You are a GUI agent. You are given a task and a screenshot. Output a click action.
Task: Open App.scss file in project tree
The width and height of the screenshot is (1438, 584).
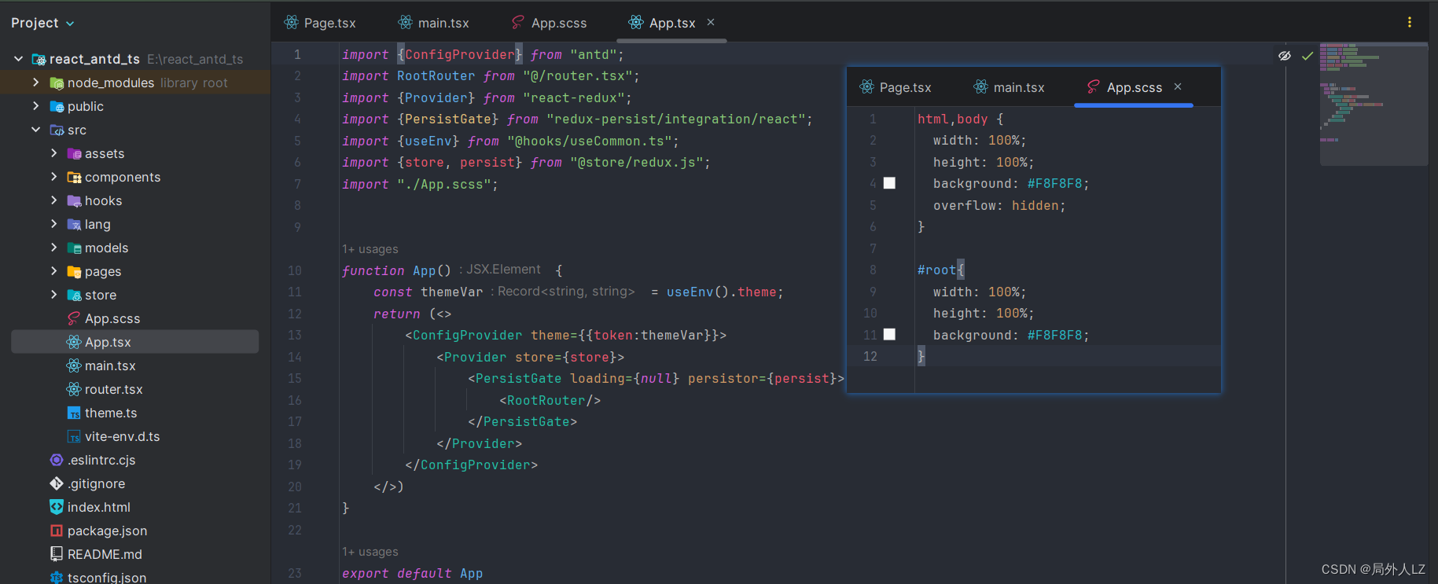pos(112,318)
